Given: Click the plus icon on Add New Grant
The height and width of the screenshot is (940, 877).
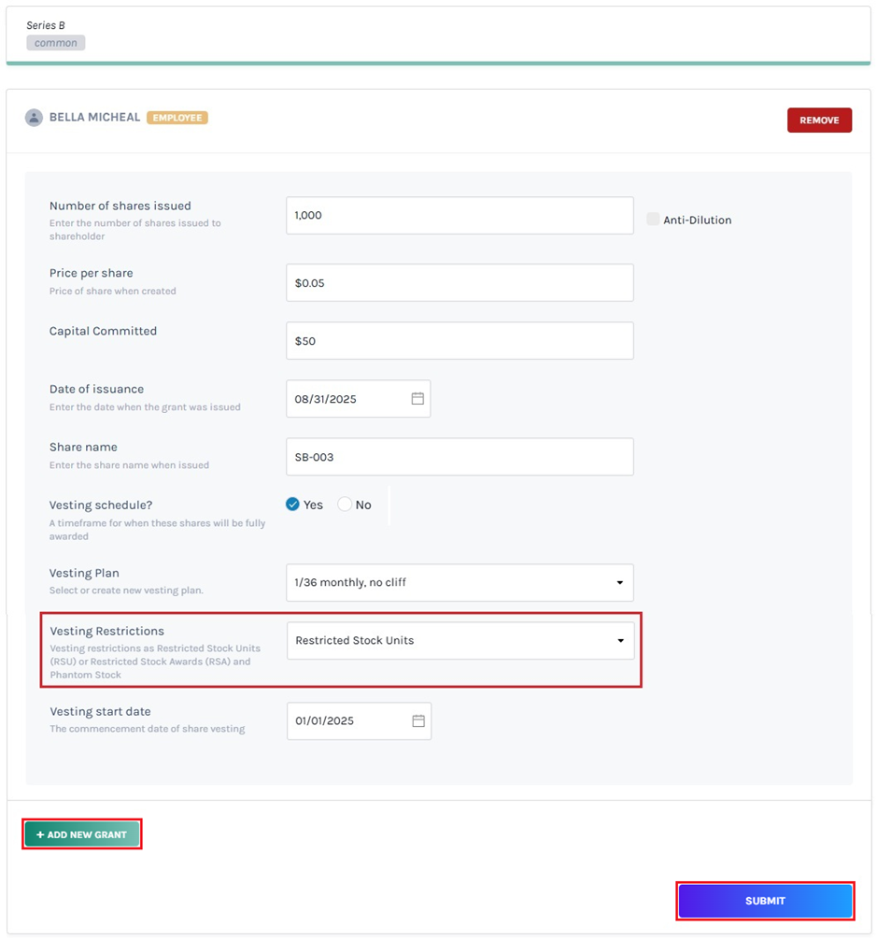Looking at the screenshot, I should 39,833.
